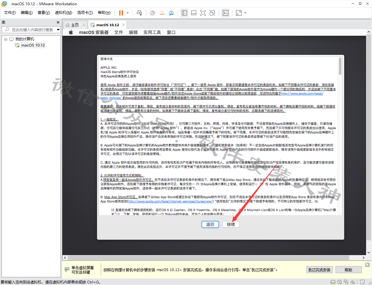Click the 帮助 button in the install bar

(x=348, y=270)
